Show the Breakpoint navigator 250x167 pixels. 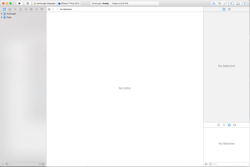(x=36, y=9)
